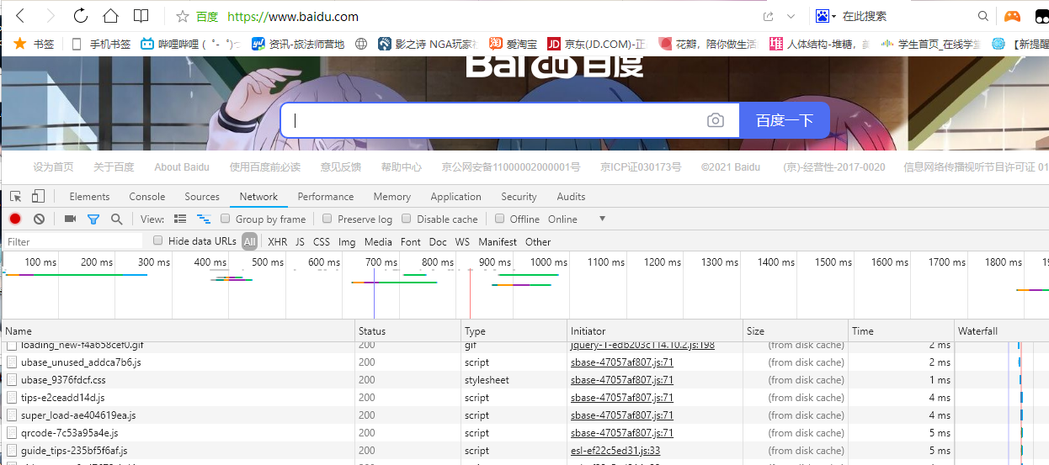Open the 人体结构-堆糖 bookmark
1049x465 pixels.
point(819,44)
